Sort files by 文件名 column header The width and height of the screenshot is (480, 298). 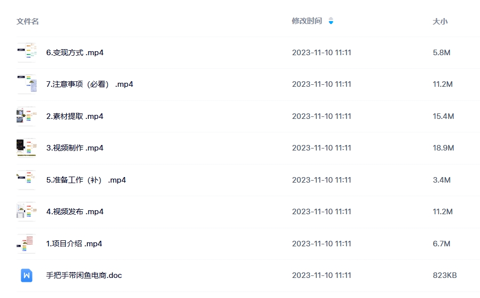(28, 21)
